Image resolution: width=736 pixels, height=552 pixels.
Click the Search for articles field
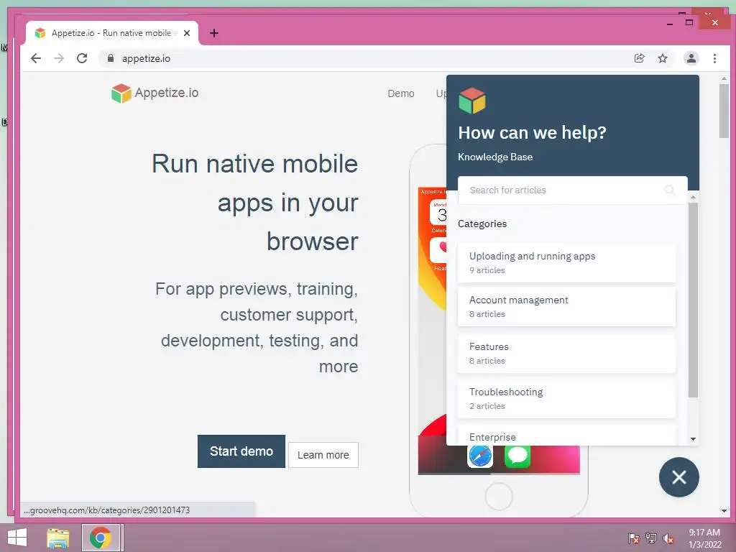pyautogui.click(x=573, y=190)
